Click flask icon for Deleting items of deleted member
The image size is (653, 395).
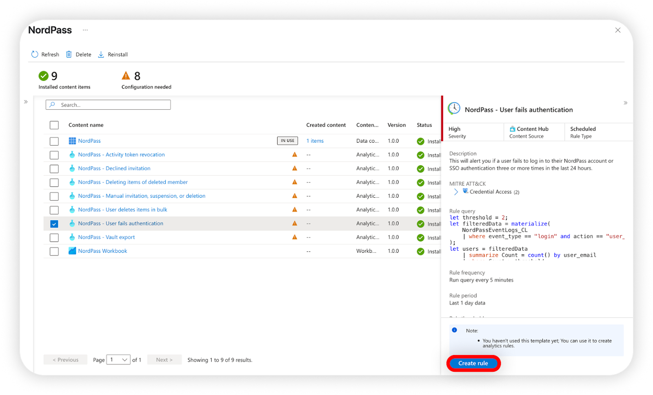(72, 182)
